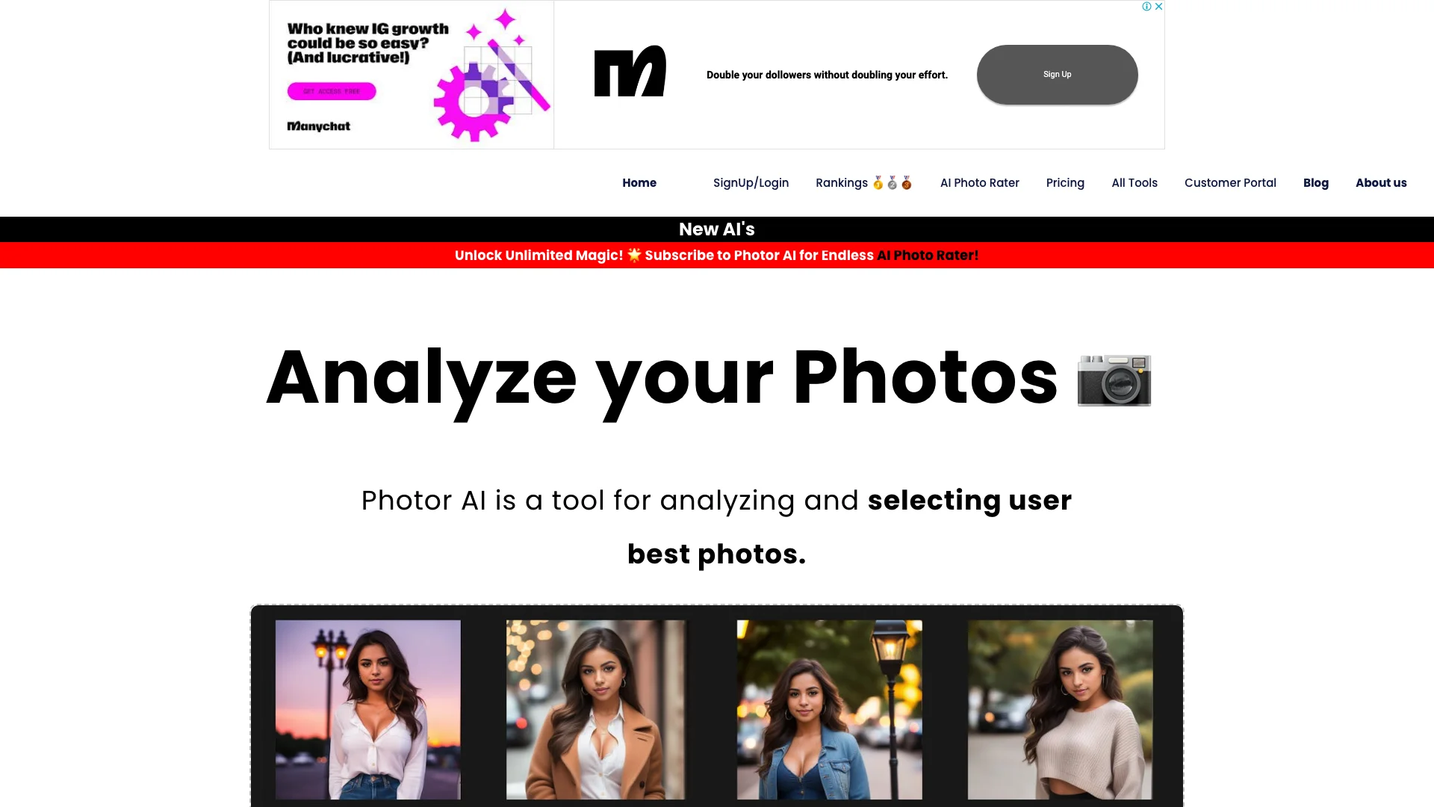Toggle the SignUp/Login menu option
Image resolution: width=1434 pixels, height=807 pixels.
point(751,182)
